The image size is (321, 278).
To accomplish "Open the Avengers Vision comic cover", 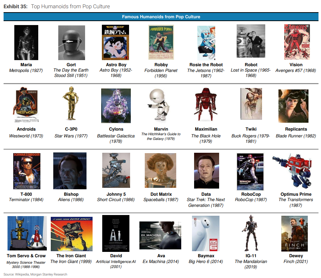I will pos(297,42).
